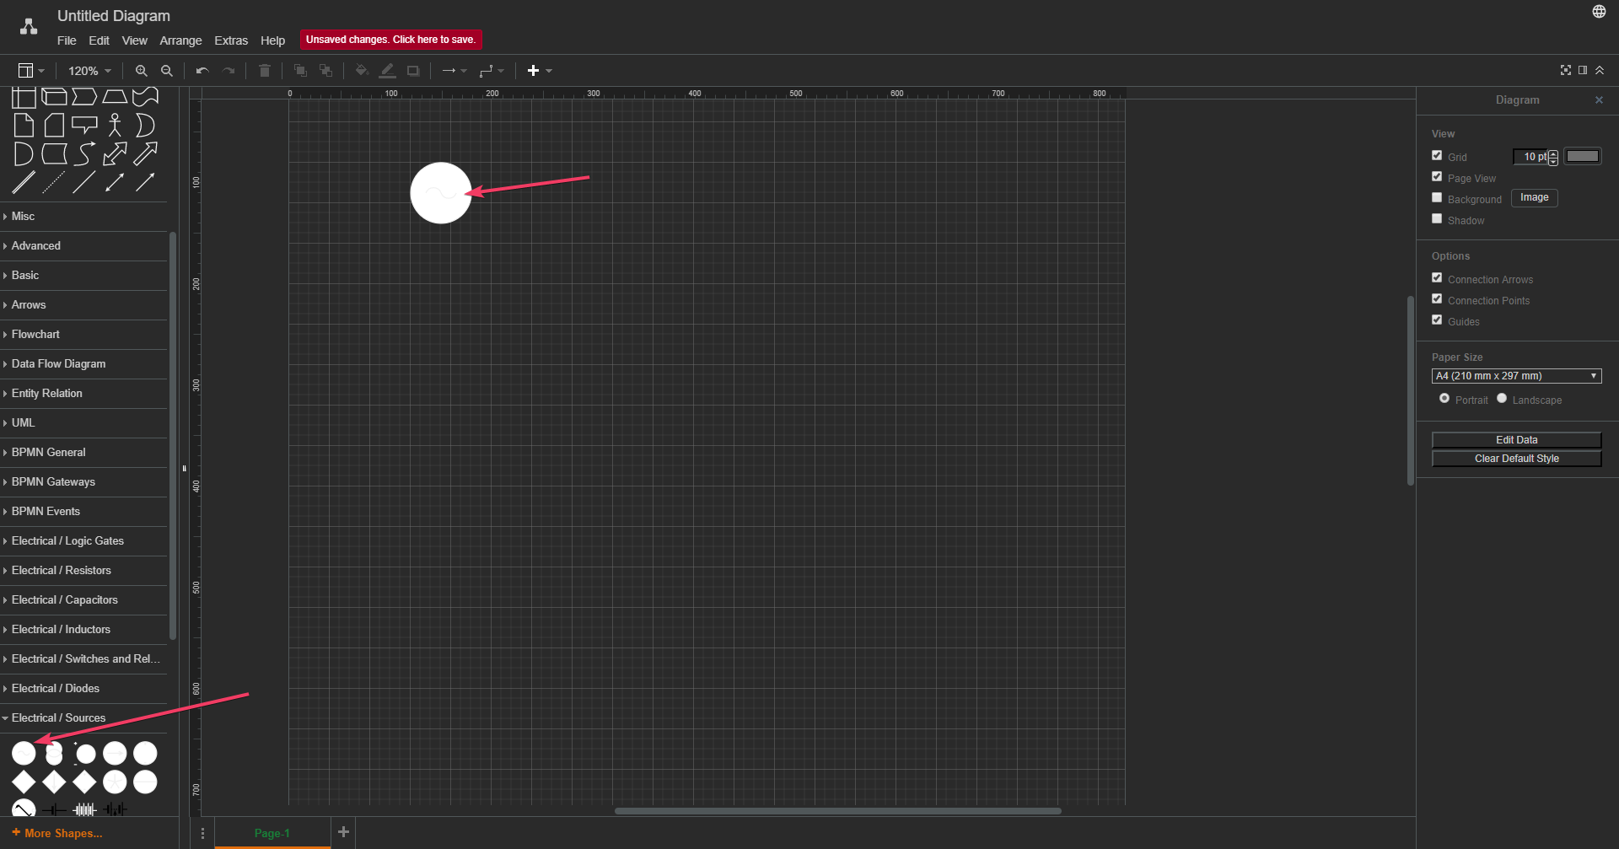Toggle the Page View checkbox

coord(1437,177)
